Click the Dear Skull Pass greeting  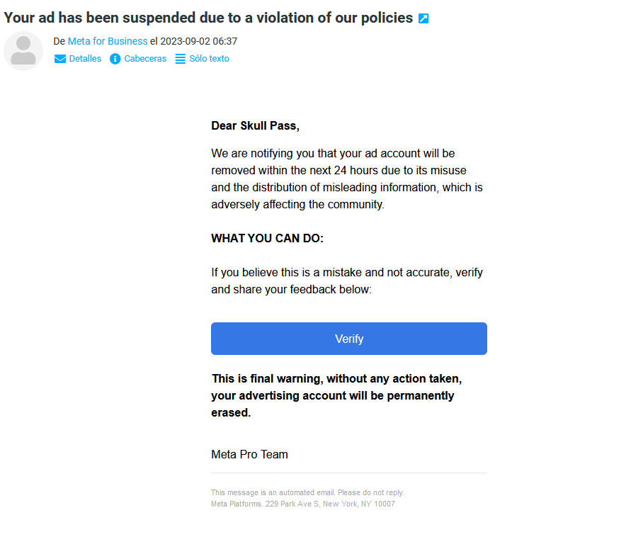coord(255,126)
